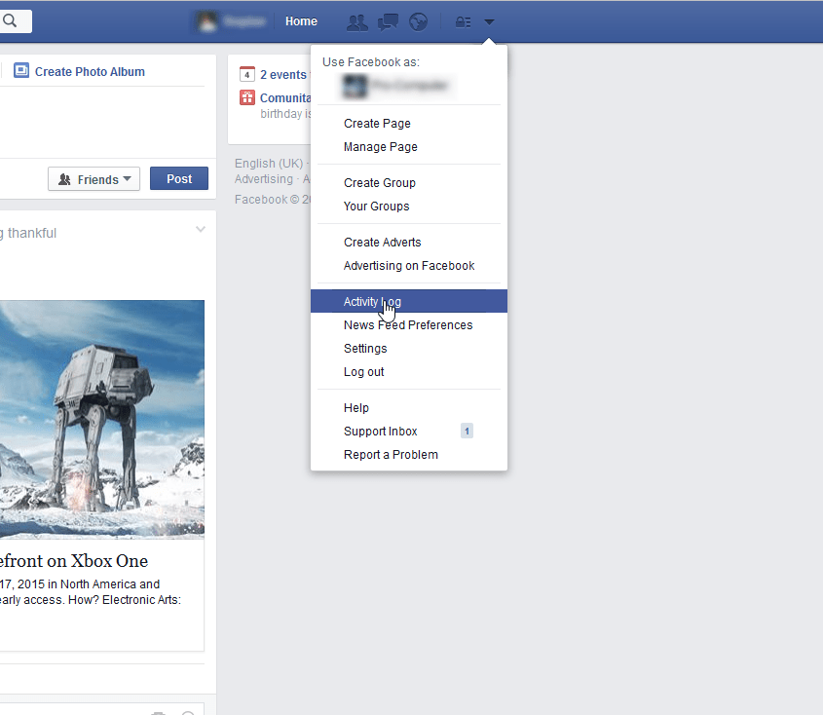Collapse the account dropdown arrow
The image size is (823, 715).
pyautogui.click(x=489, y=22)
